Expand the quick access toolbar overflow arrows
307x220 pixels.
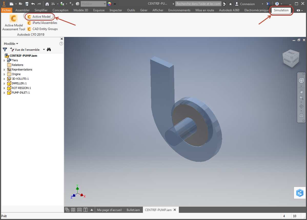(x=115, y=4)
